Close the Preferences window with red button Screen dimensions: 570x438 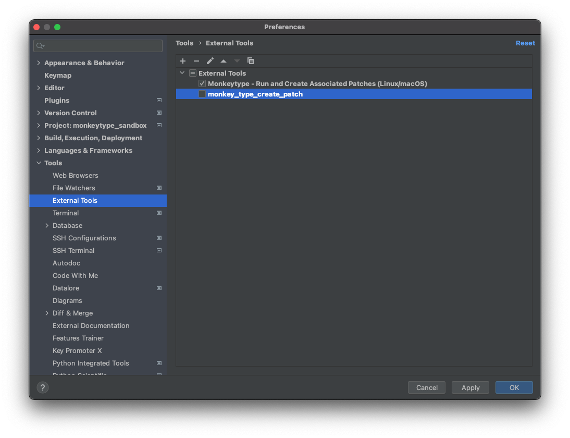point(36,27)
